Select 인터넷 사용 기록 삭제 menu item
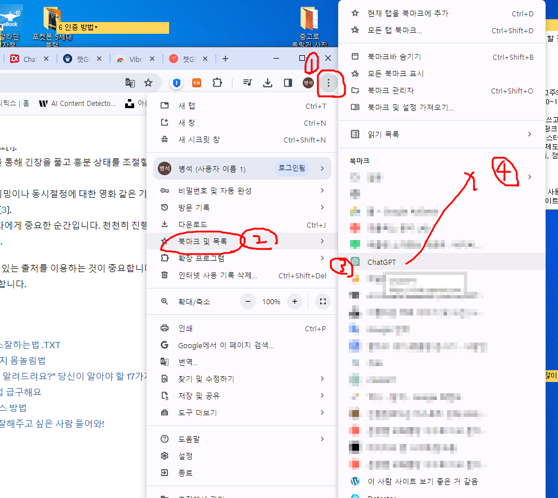This screenshot has width=558, height=498. (242, 275)
